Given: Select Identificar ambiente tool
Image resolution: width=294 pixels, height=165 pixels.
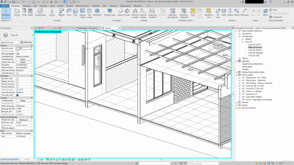Looking at the screenshot, I should tap(184, 13).
